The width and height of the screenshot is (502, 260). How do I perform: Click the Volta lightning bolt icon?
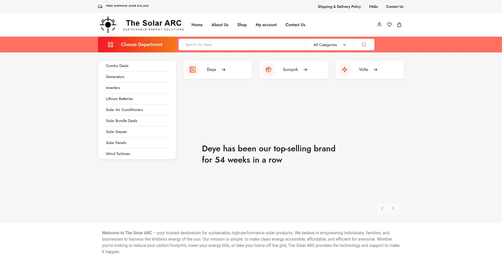click(x=345, y=70)
